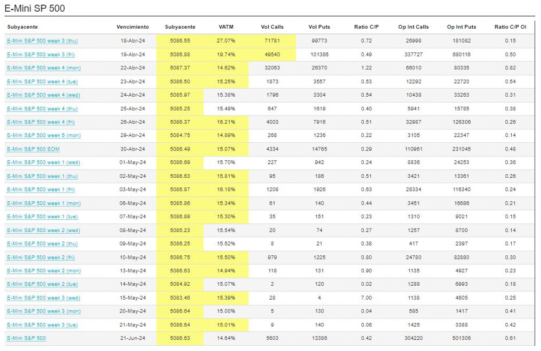
Task: Click the highlighted 27.07% VATM cell
Action: tap(226, 41)
